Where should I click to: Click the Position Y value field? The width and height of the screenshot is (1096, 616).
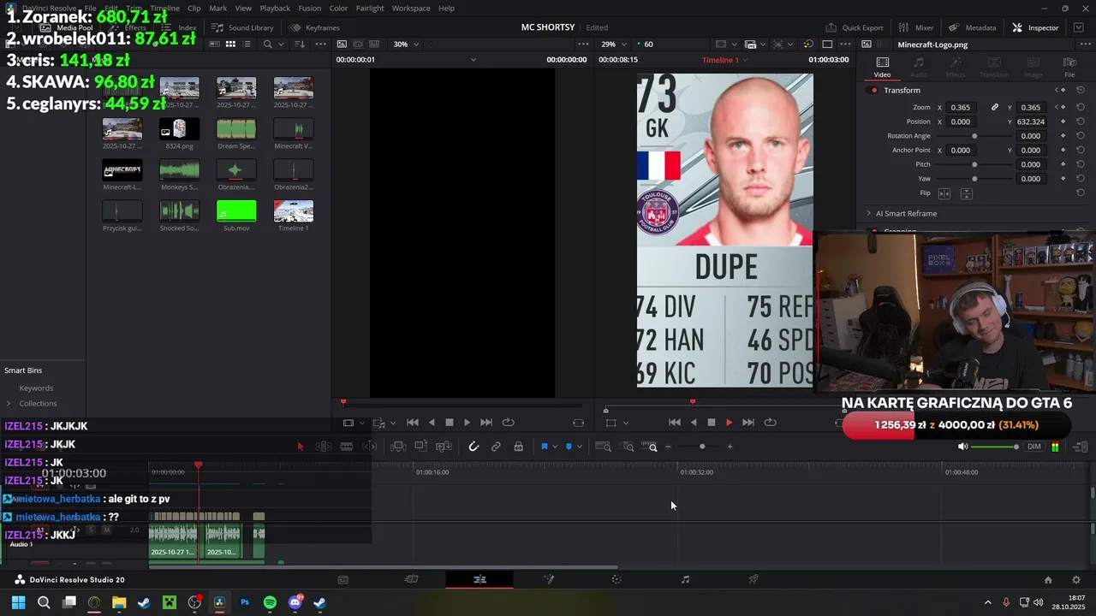pyautogui.click(x=1031, y=121)
